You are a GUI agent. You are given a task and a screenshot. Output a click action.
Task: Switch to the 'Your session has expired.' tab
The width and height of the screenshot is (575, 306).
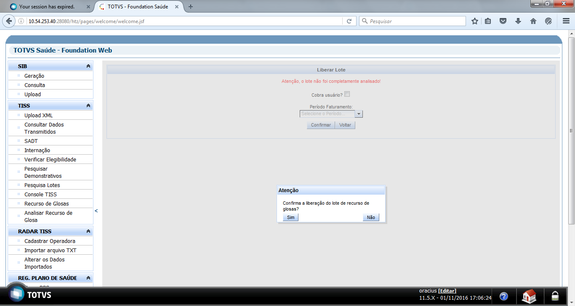[47, 7]
